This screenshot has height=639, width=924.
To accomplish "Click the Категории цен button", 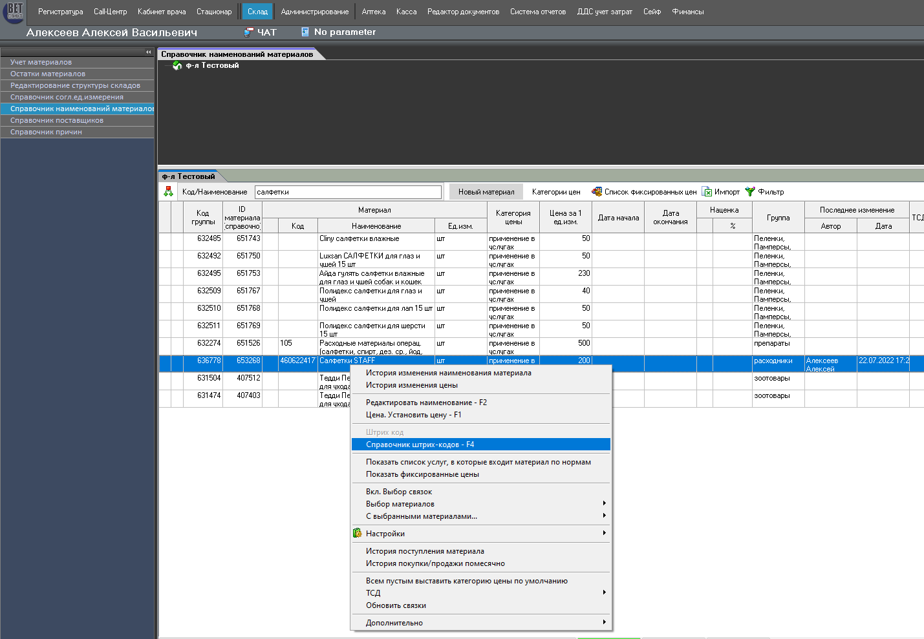I will (x=556, y=192).
